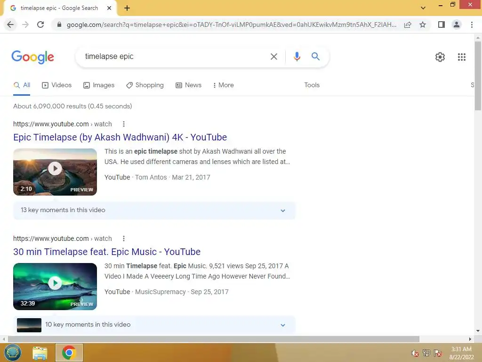482x362 pixels.
Task: Expand 10 key moments in this video
Action: tap(154, 325)
